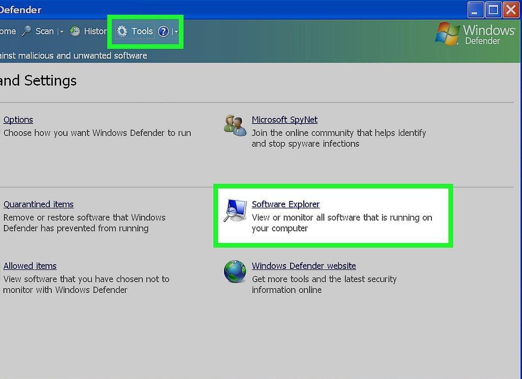
Task: Maximize the Windows Defender window
Action: pos(493,10)
